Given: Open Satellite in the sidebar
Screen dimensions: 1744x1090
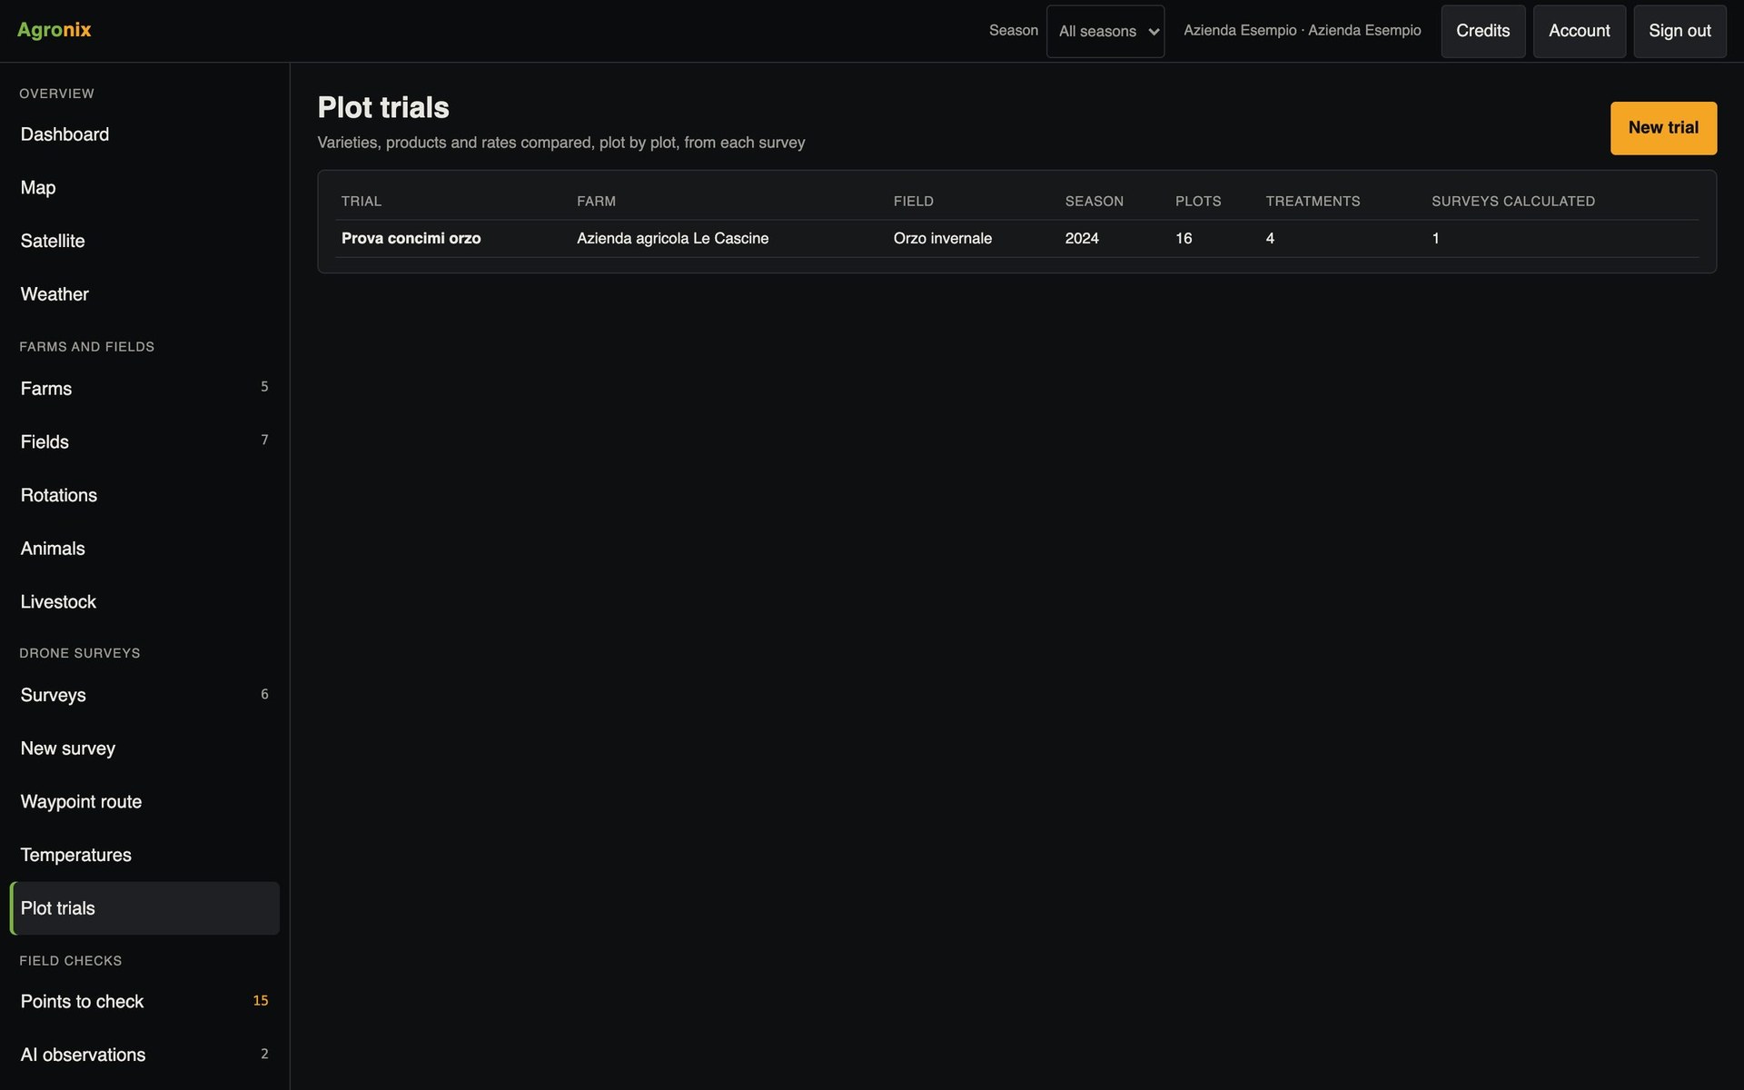Looking at the screenshot, I should (x=144, y=241).
